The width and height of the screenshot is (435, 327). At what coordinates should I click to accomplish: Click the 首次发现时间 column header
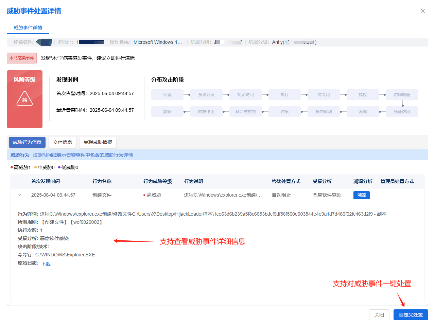click(x=46, y=182)
